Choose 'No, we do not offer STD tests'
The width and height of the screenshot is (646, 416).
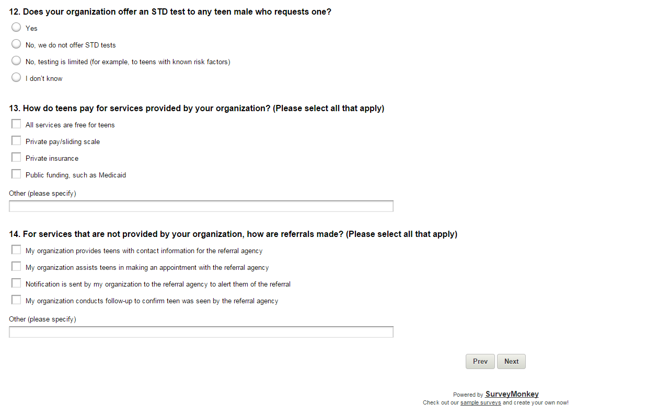click(x=16, y=44)
